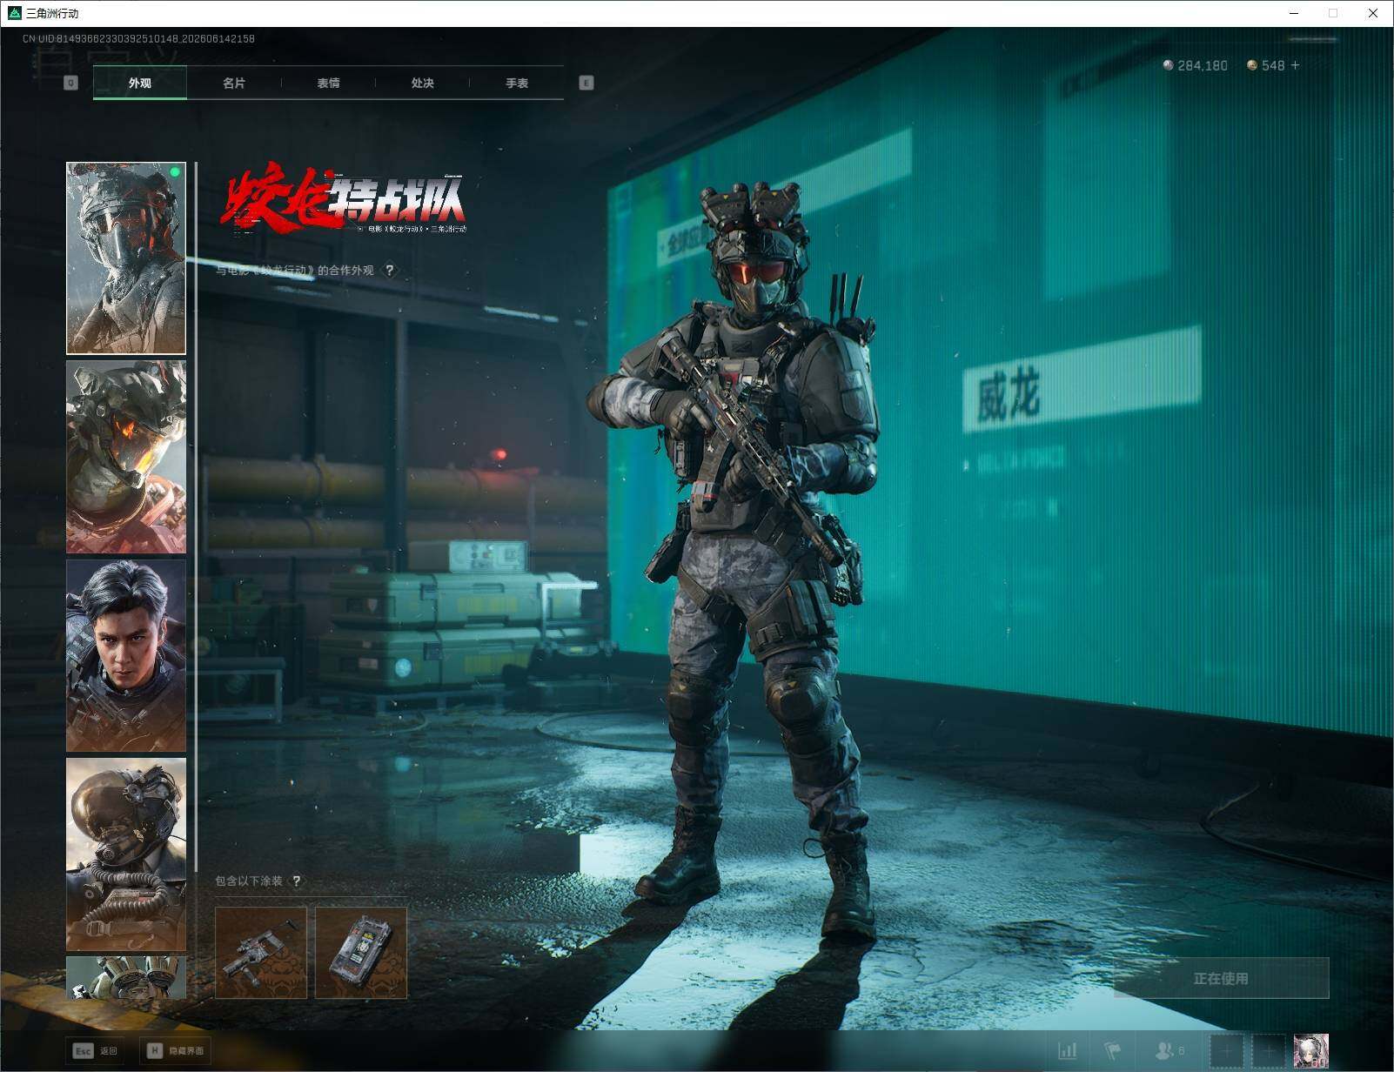1394x1072 pixels.
Task: Click the 蛟龙特战队 title logo
Action: click(x=344, y=198)
